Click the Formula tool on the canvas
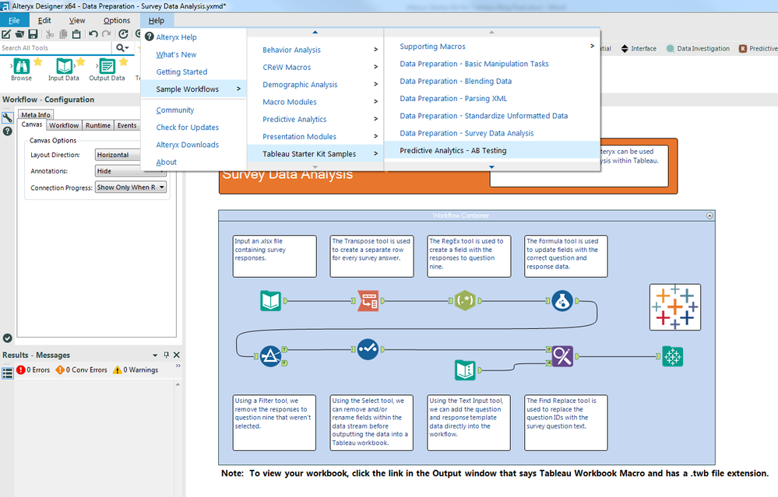This screenshot has height=497, width=778. coord(562,299)
